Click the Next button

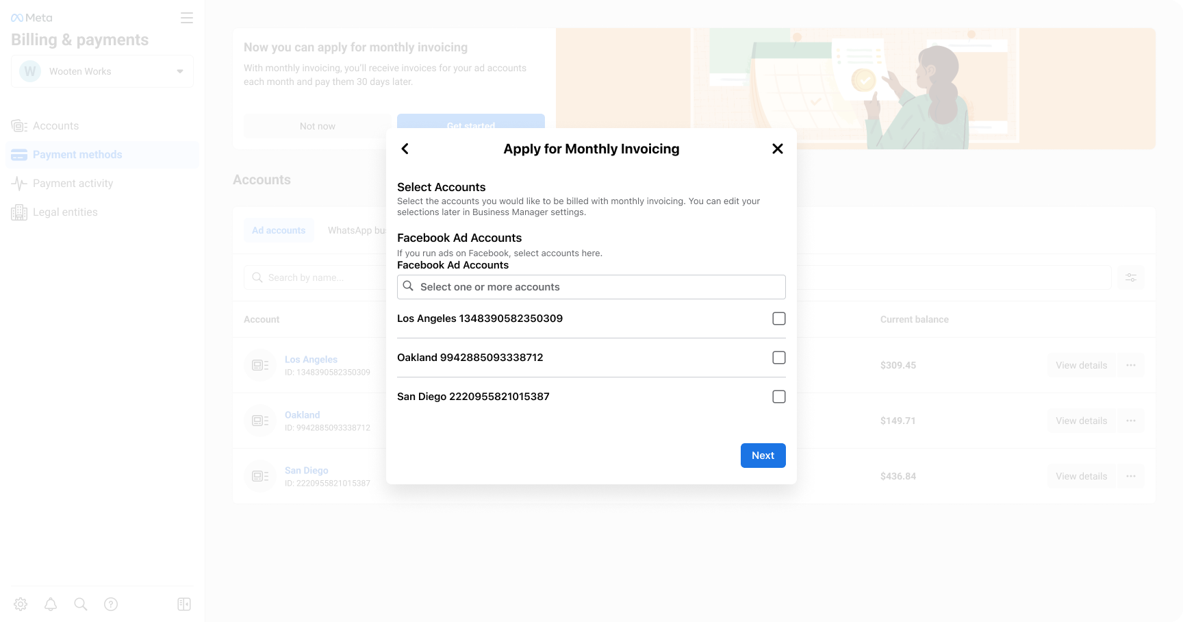(x=763, y=456)
